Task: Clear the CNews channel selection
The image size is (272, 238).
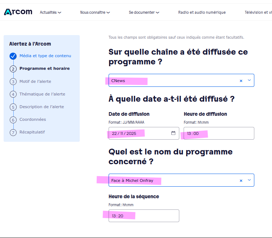Action: pos(241,81)
